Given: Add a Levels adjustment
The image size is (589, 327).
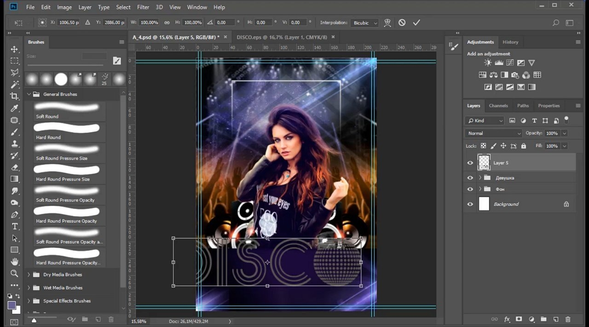Looking at the screenshot, I should (x=499, y=63).
